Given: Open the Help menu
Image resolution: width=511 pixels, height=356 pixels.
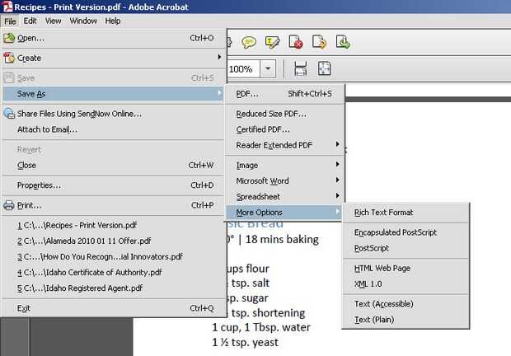Looking at the screenshot, I should point(113,21).
